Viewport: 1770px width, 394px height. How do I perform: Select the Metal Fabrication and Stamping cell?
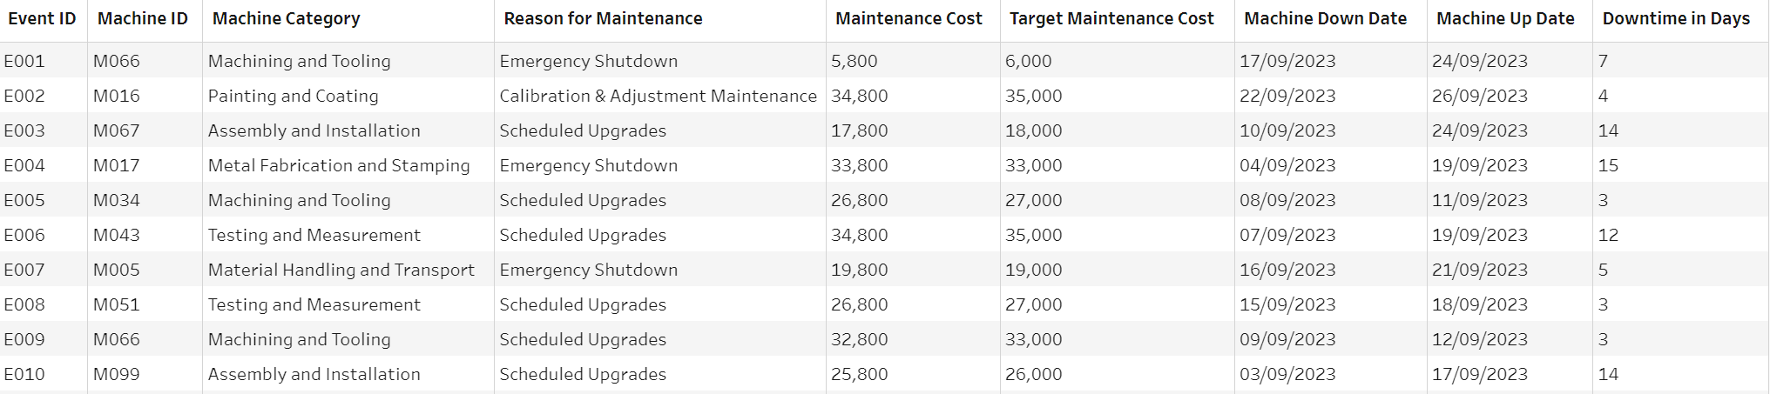click(x=338, y=165)
